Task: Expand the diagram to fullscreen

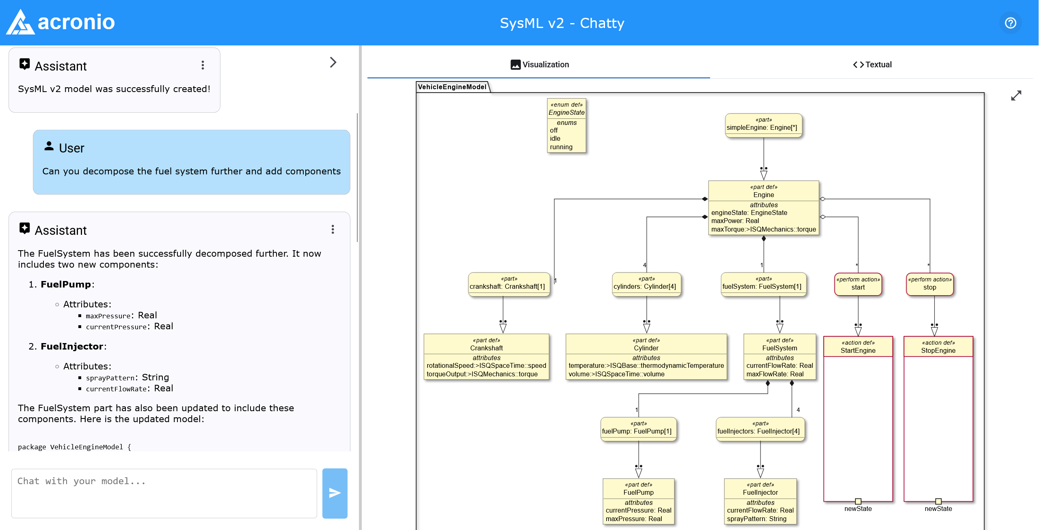Action: pos(1016,96)
